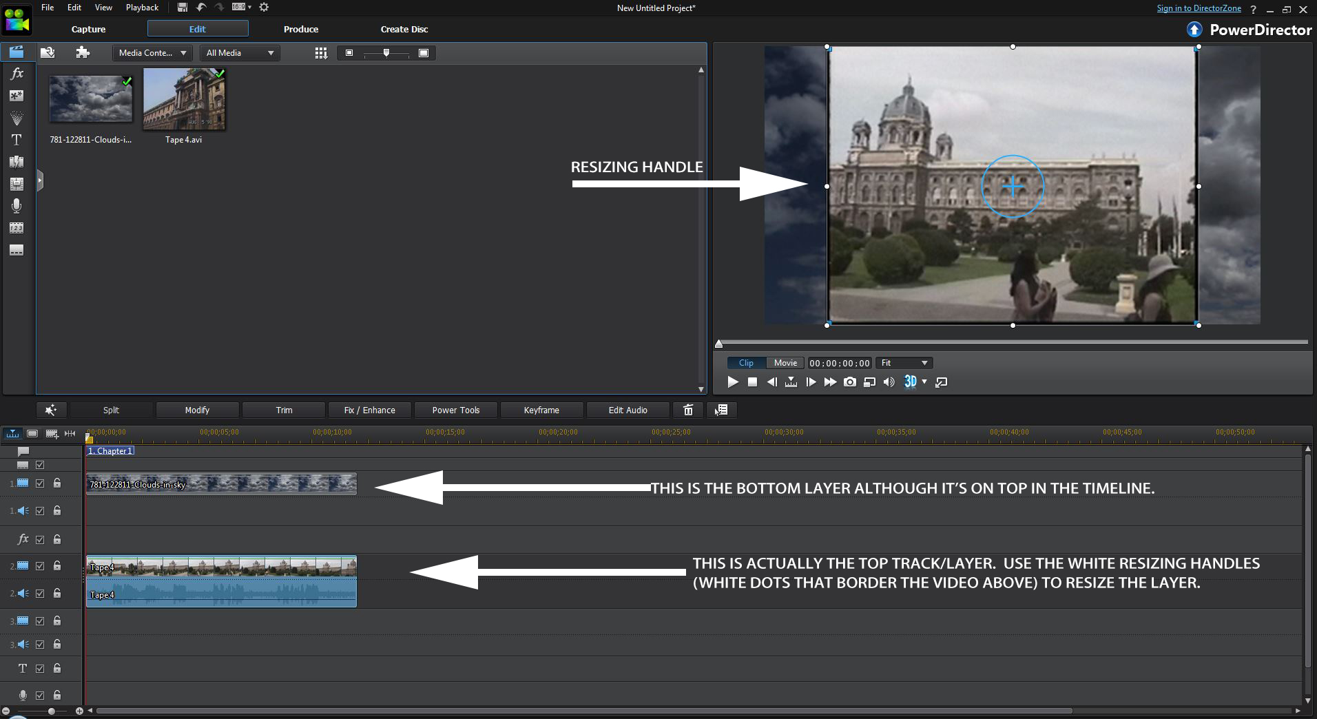Click the Play button in preview
Viewport: 1317px width, 719px height.
tap(733, 382)
